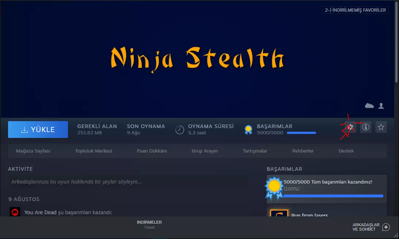The image size is (399, 239).
Task: Open Tartışmalar tab
Action: tap(255, 151)
